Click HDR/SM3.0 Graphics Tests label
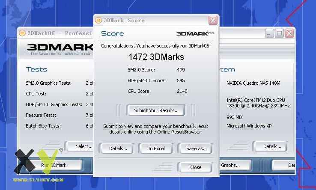Screen dimensions: 316x190 (x=54, y=104)
